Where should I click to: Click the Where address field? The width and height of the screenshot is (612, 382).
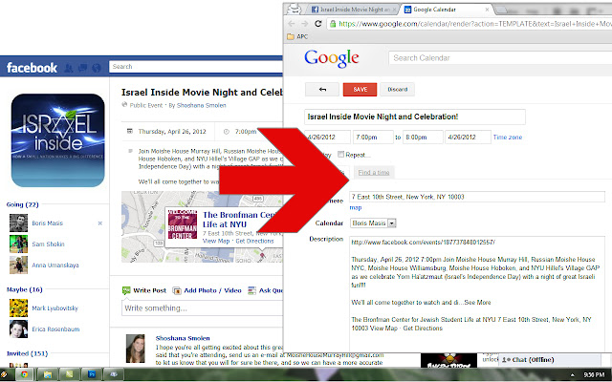point(477,197)
